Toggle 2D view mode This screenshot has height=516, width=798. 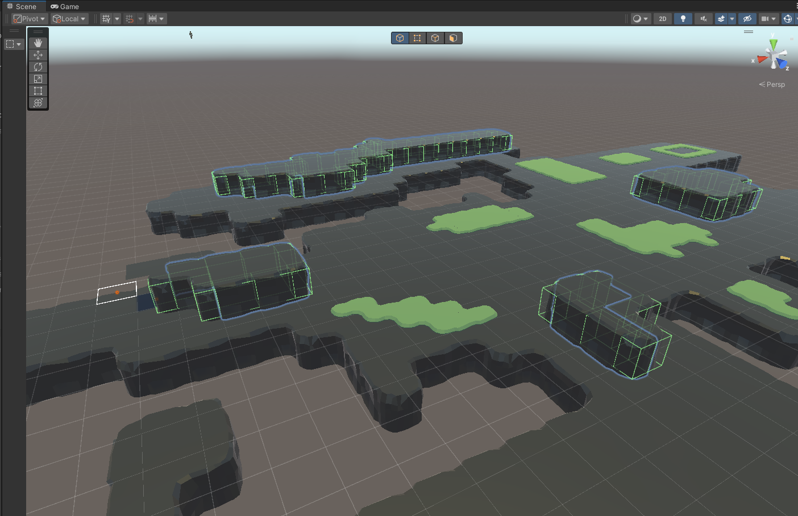(x=662, y=18)
